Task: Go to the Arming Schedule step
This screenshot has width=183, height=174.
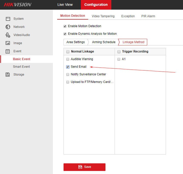Action: pyautogui.click(x=104, y=42)
